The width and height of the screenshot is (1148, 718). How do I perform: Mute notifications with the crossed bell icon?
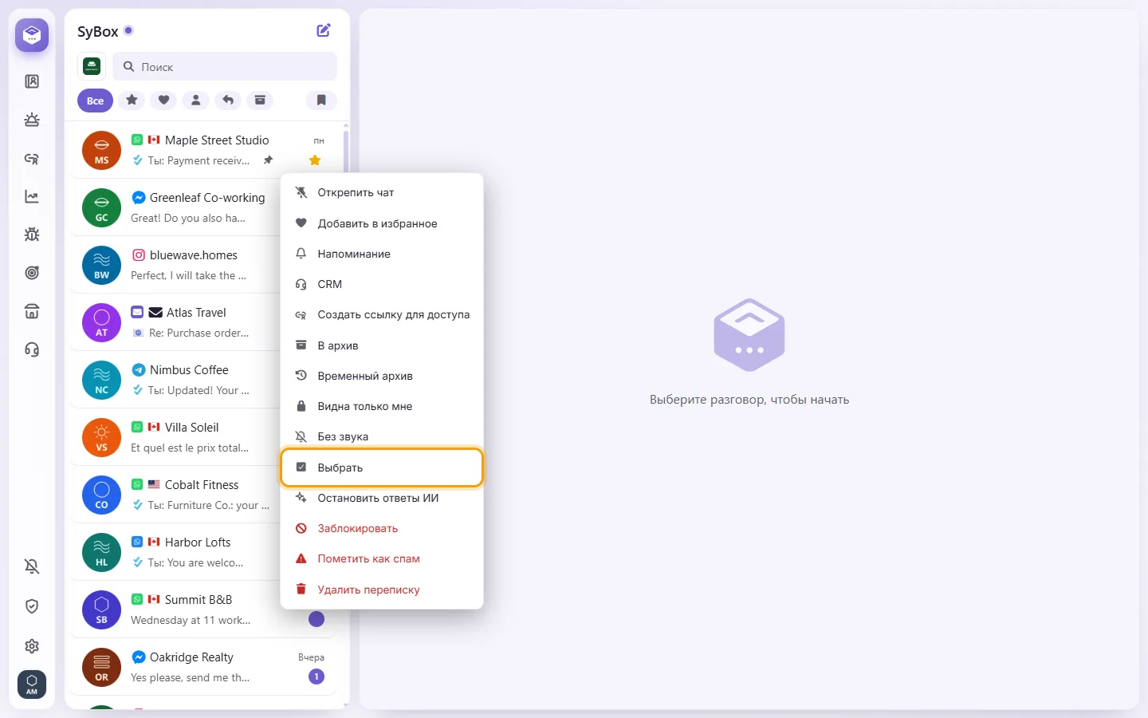pos(32,566)
